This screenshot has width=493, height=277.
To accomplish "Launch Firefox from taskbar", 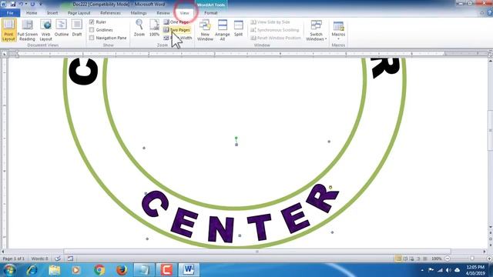I will [x=122, y=270].
